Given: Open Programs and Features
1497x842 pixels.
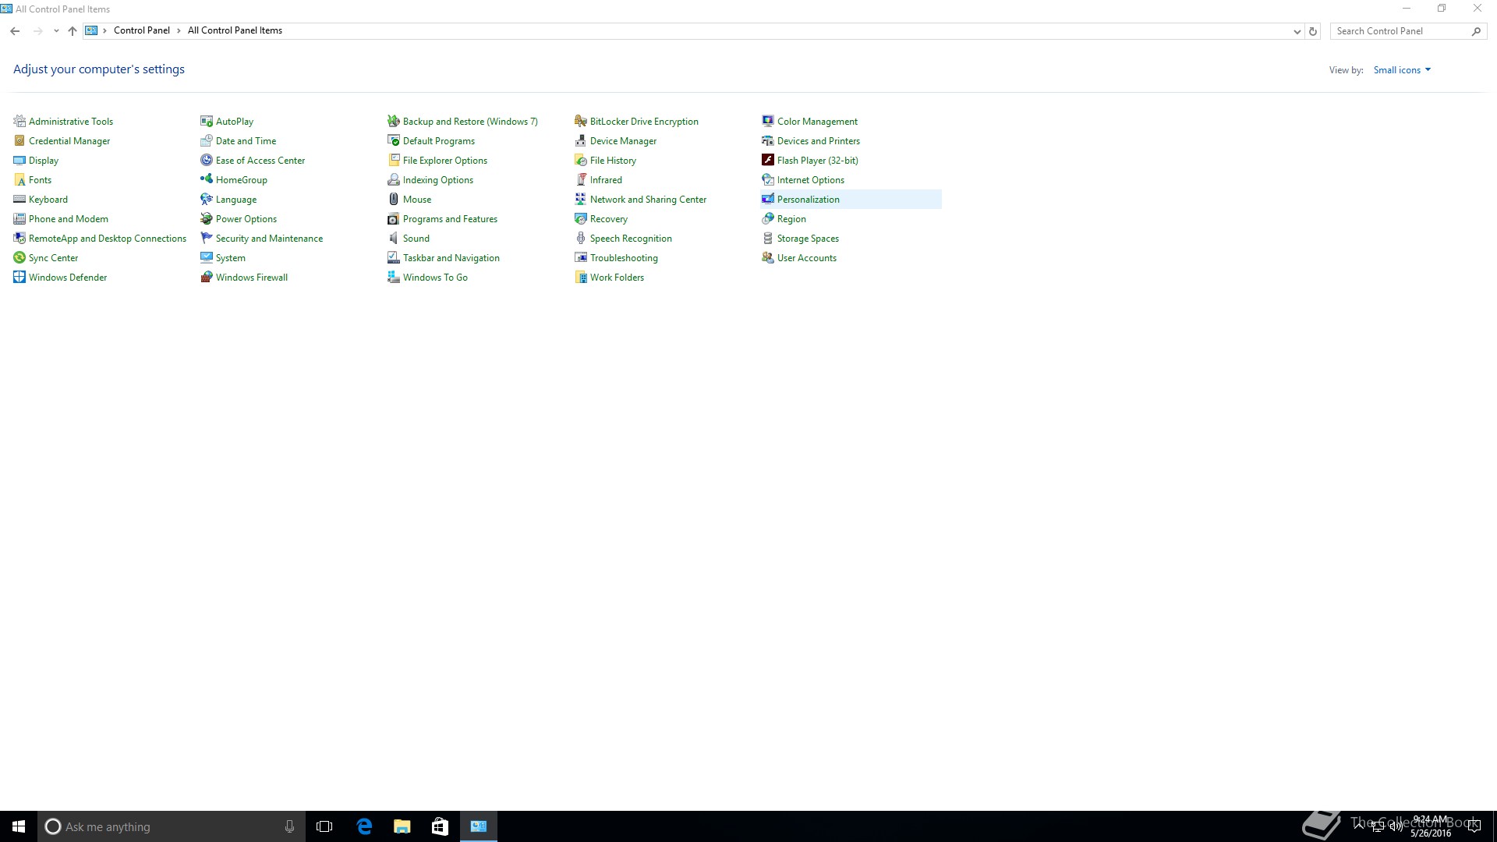Looking at the screenshot, I should pyautogui.click(x=450, y=219).
